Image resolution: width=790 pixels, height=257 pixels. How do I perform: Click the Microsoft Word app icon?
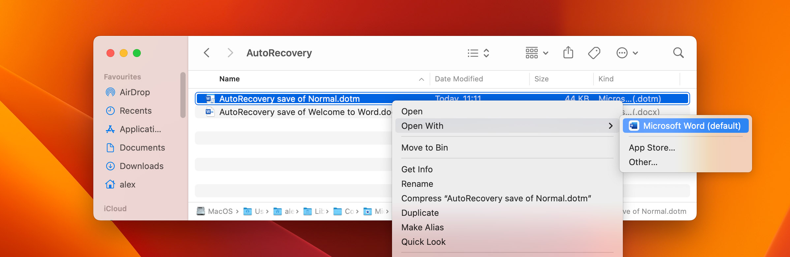634,126
